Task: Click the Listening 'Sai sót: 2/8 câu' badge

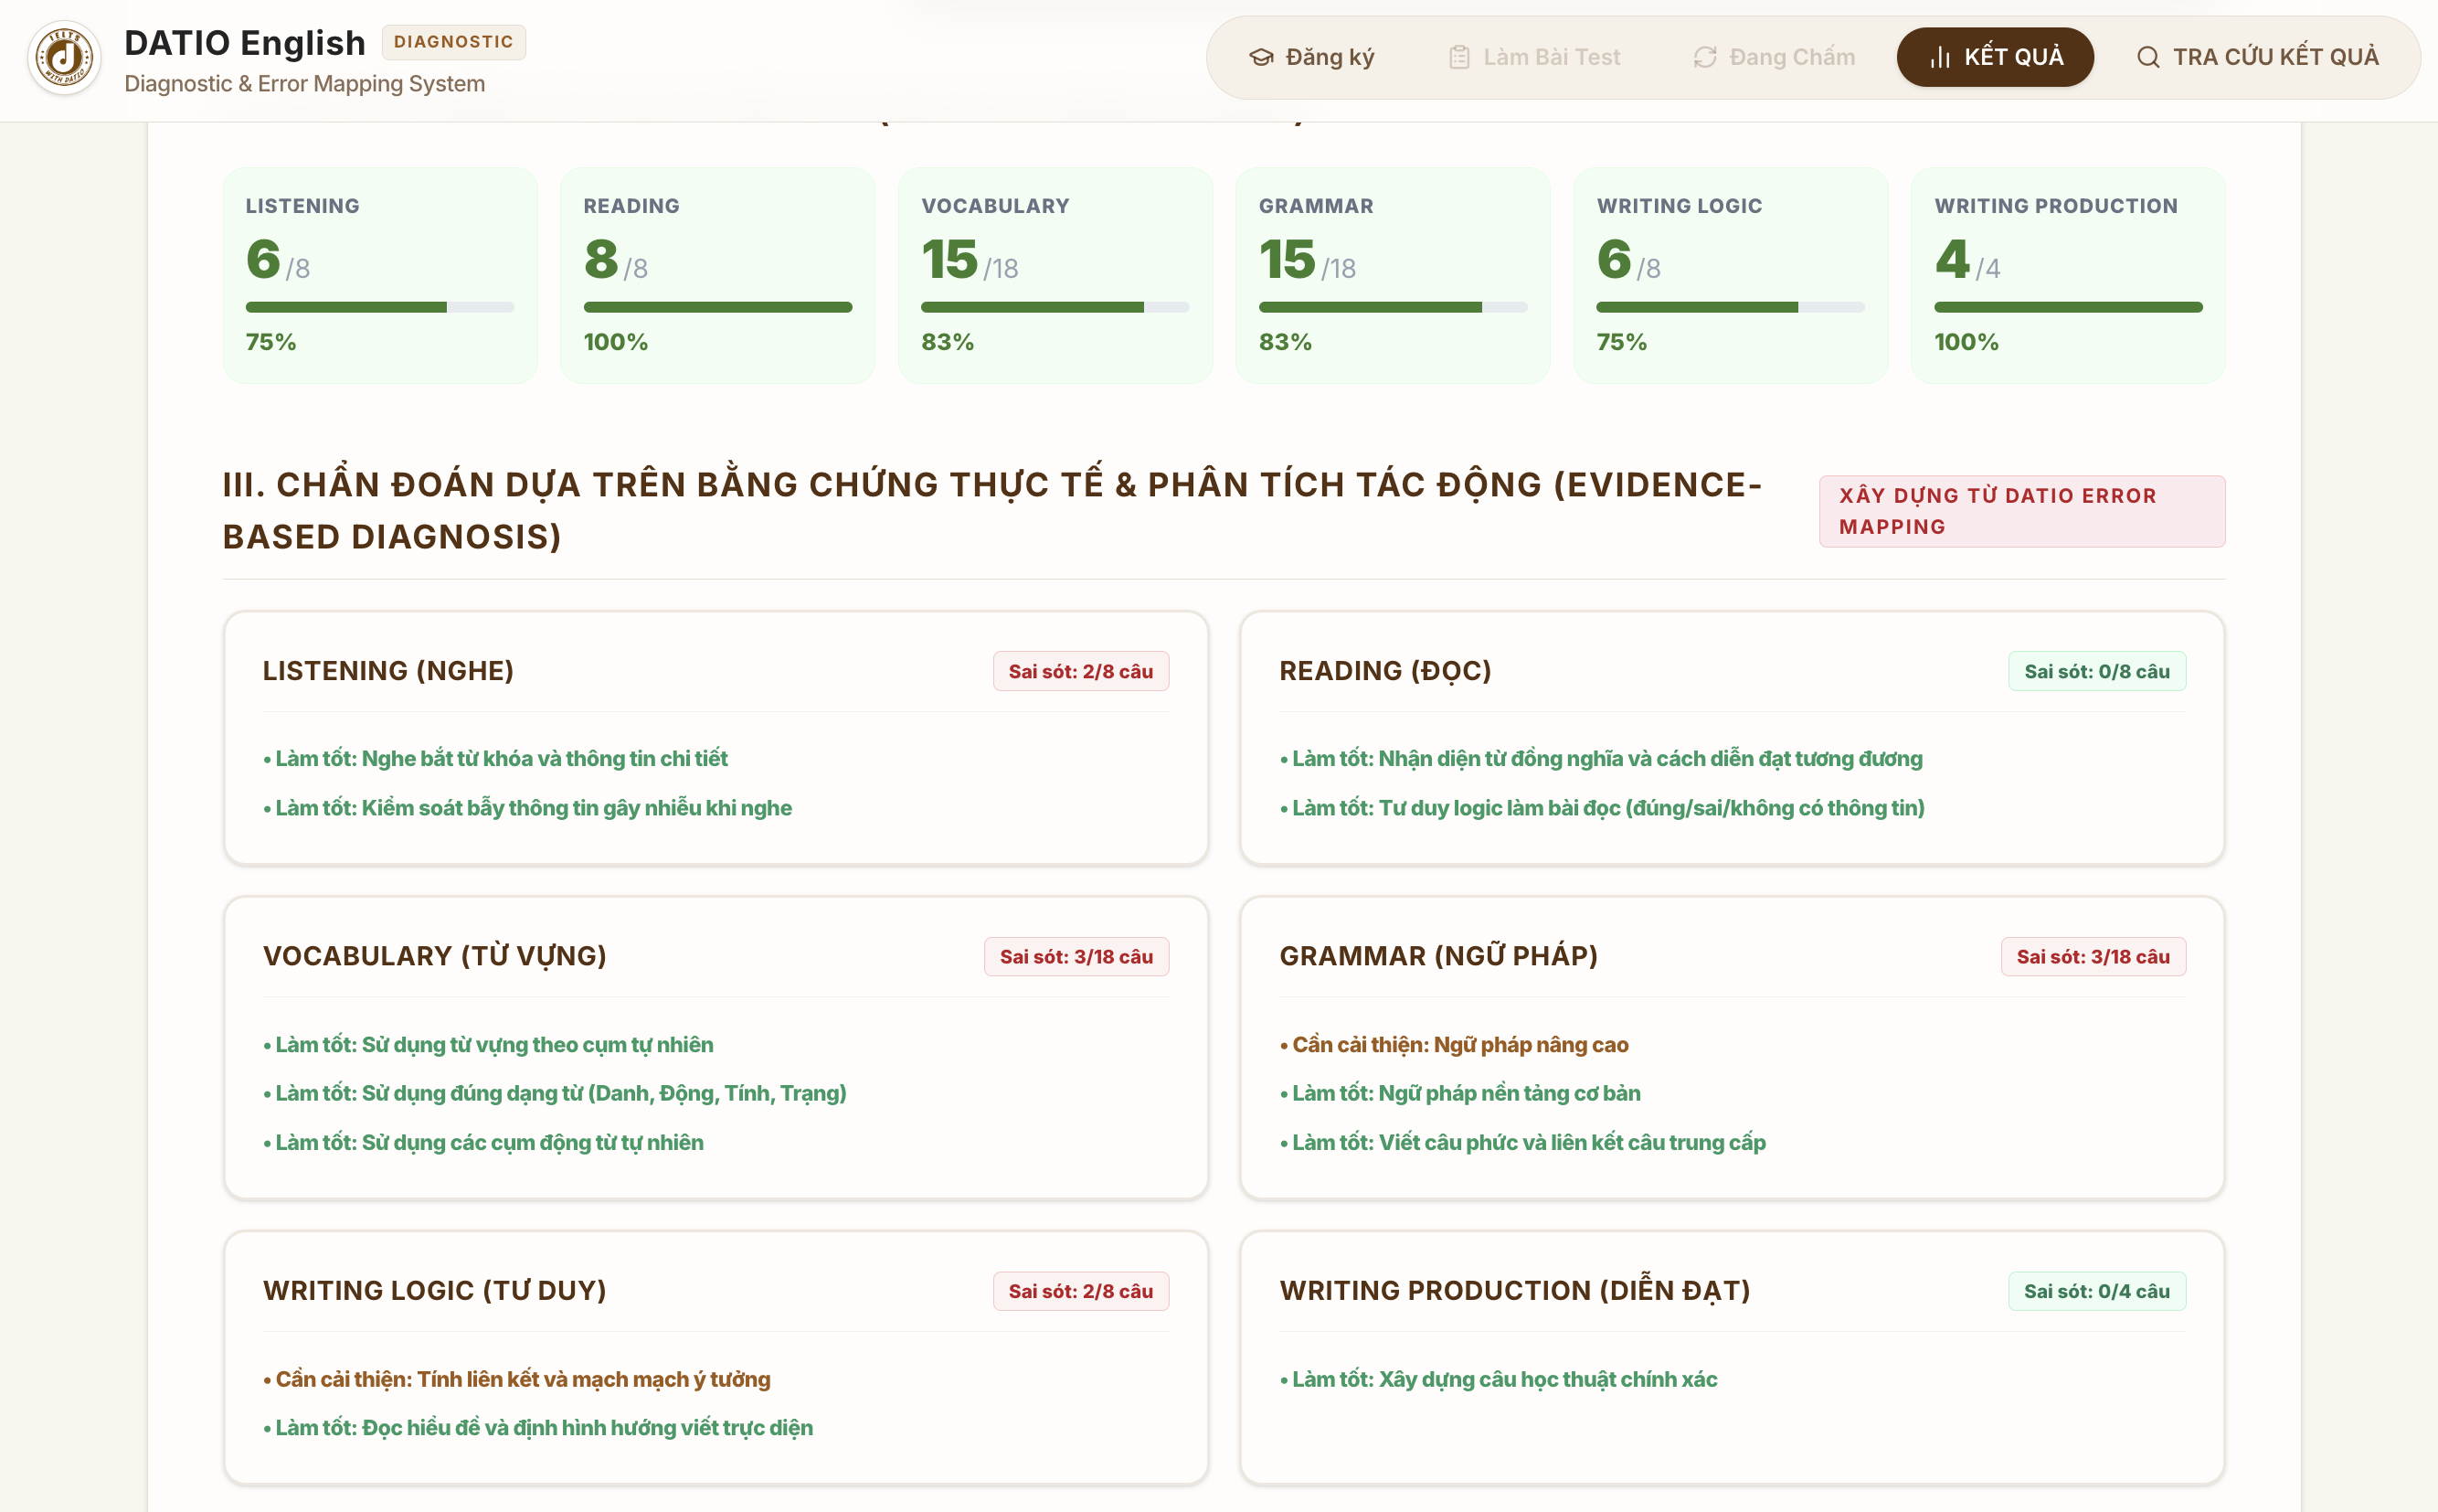Action: point(1080,671)
